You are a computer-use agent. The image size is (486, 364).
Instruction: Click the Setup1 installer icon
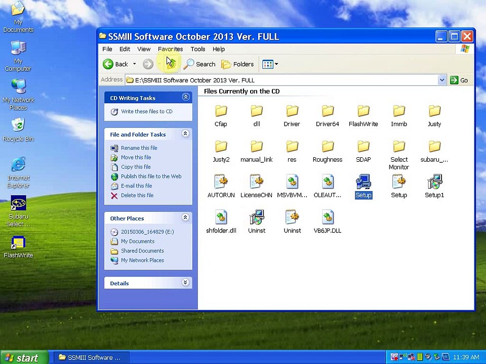click(x=434, y=183)
